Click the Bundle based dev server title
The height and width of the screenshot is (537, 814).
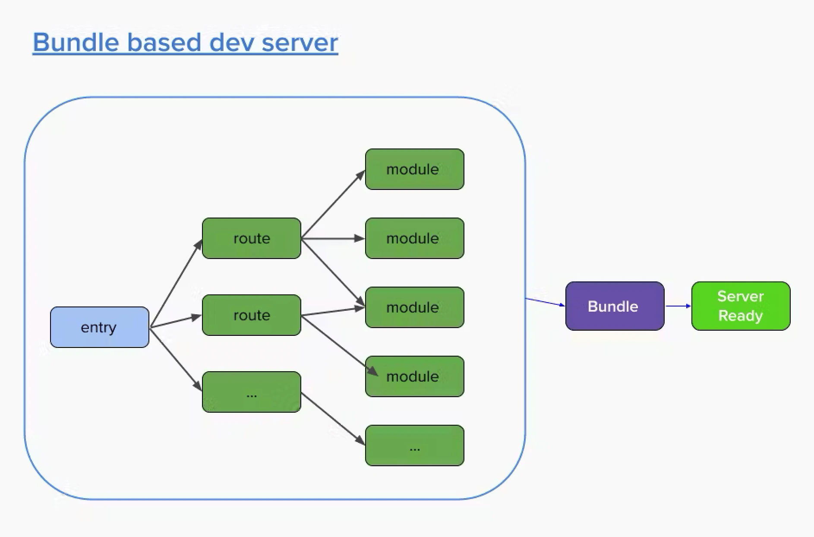click(185, 42)
